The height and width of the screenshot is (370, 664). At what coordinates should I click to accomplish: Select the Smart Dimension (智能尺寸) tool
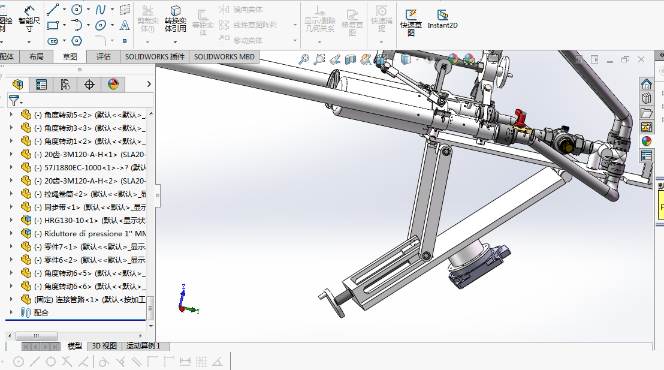click(x=29, y=19)
